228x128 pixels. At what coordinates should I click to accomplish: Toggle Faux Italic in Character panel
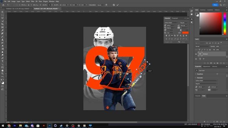[x=169, y=36]
